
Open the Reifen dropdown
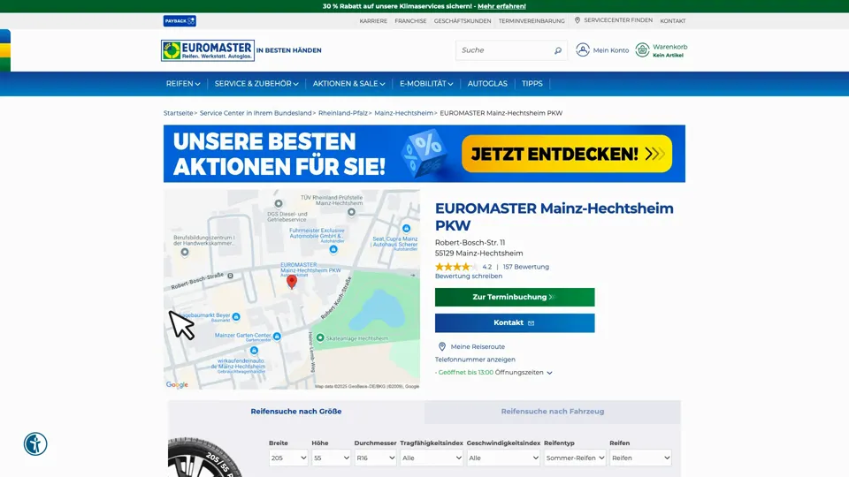pos(640,458)
